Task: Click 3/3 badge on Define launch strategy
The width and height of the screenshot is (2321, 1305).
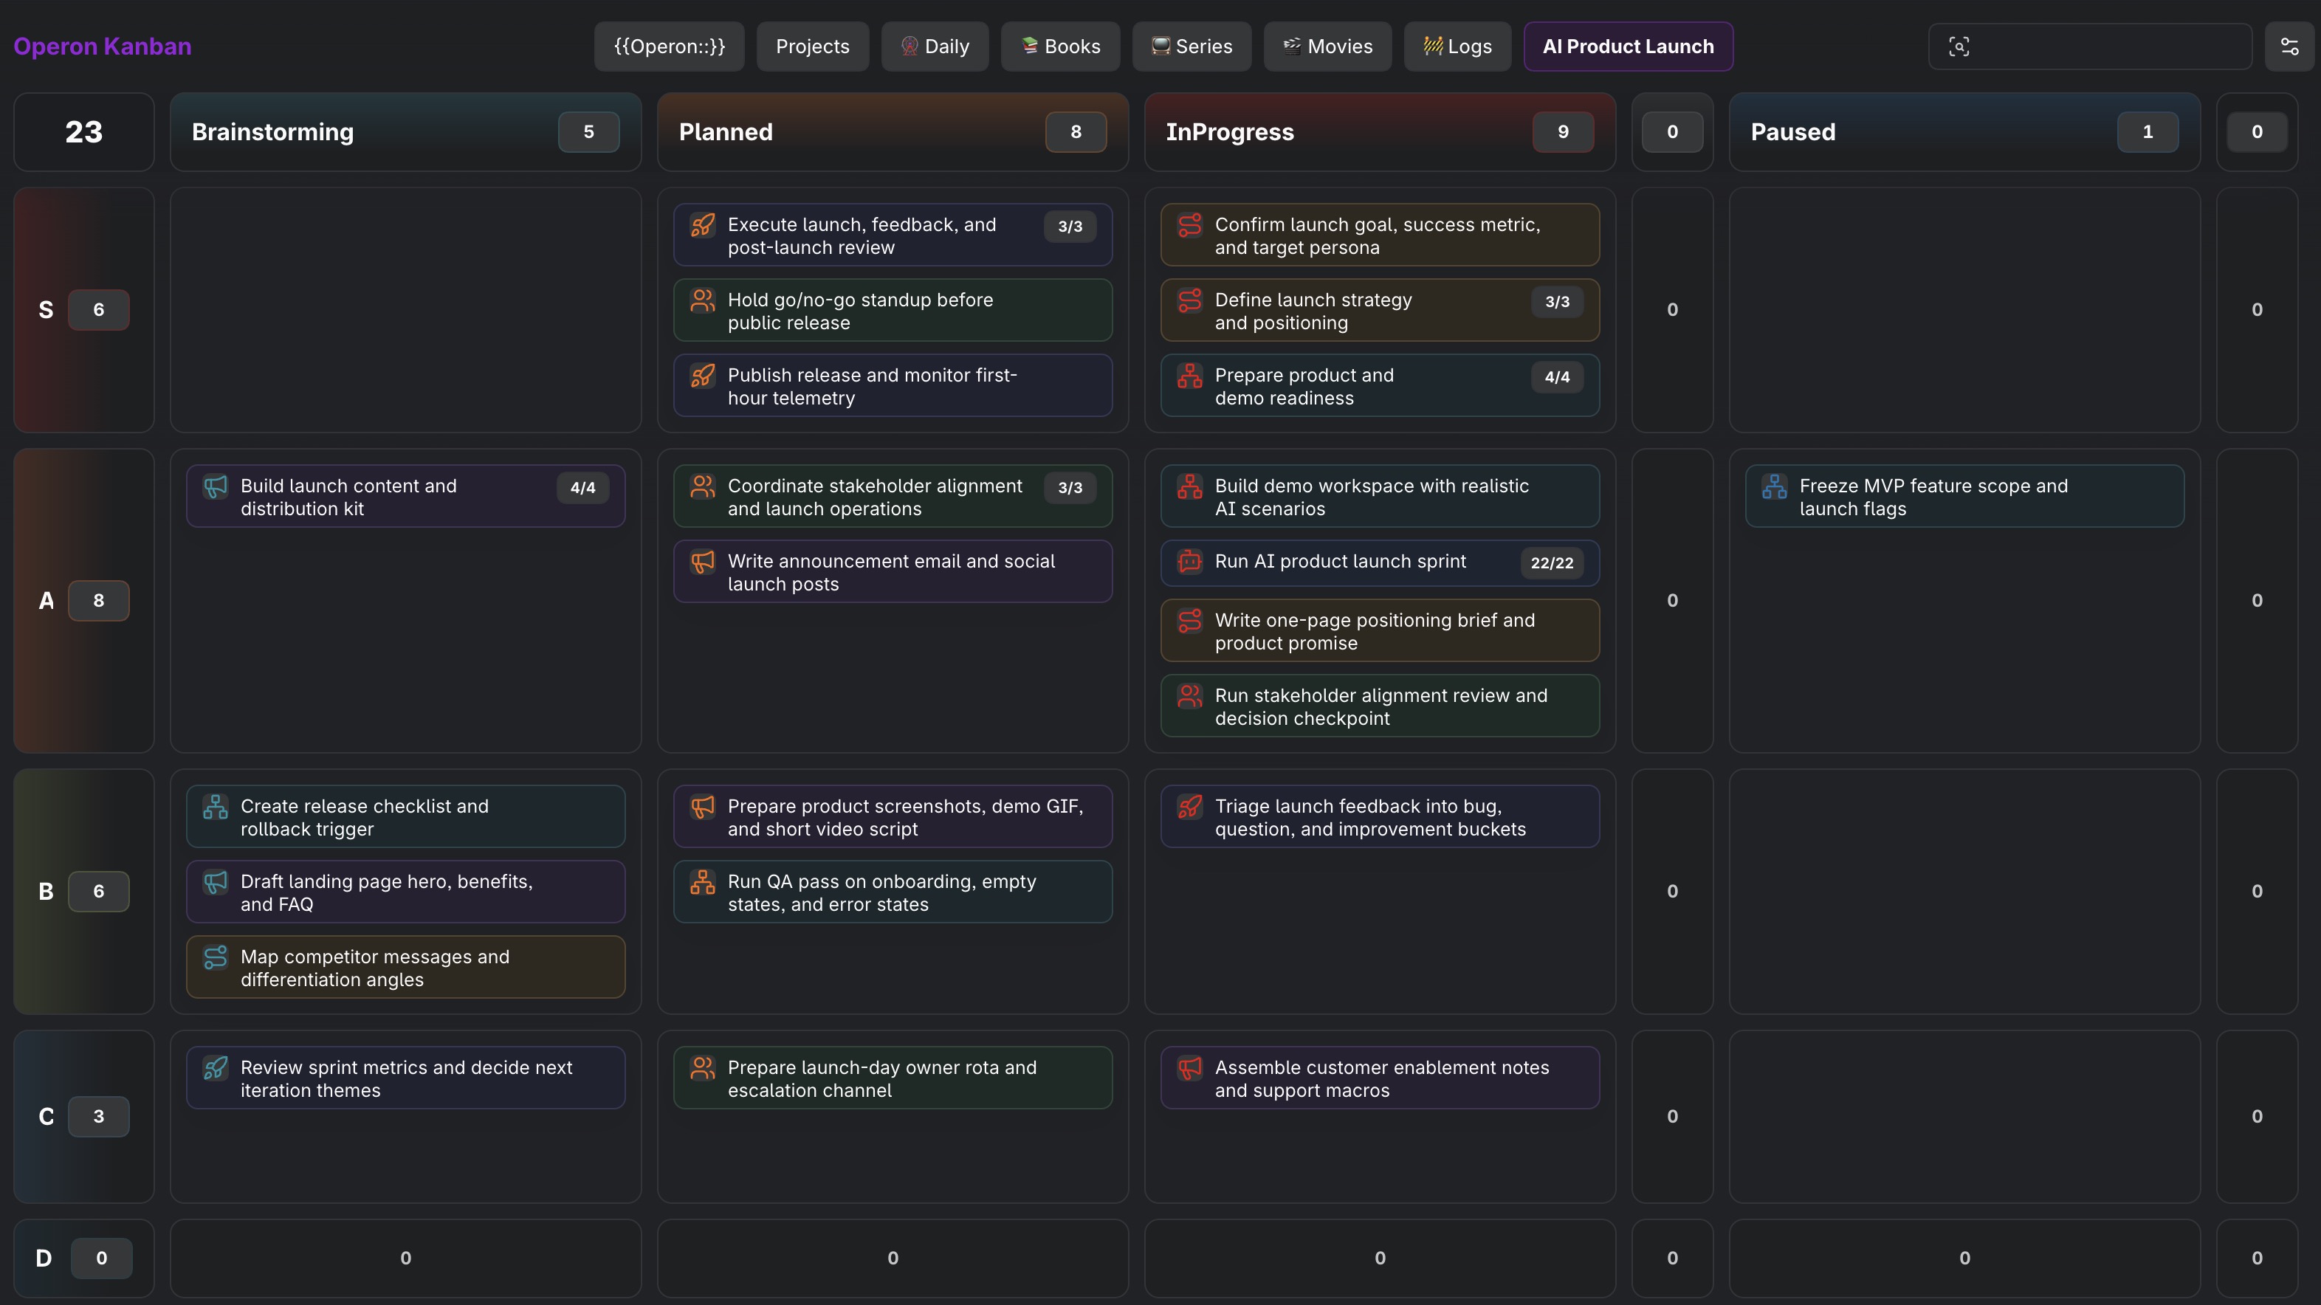Action: click(x=1557, y=302)
